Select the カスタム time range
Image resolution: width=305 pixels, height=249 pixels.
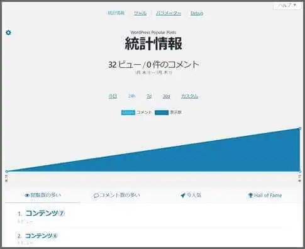pos(189,96)
